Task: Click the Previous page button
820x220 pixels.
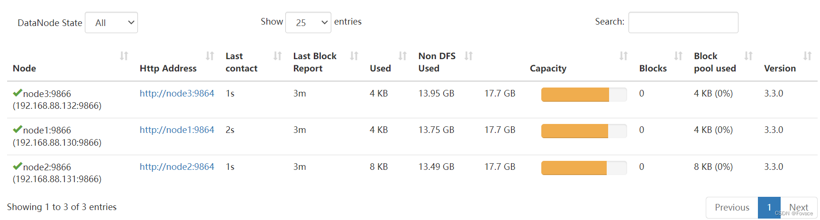Action: [x=732, y=207]
